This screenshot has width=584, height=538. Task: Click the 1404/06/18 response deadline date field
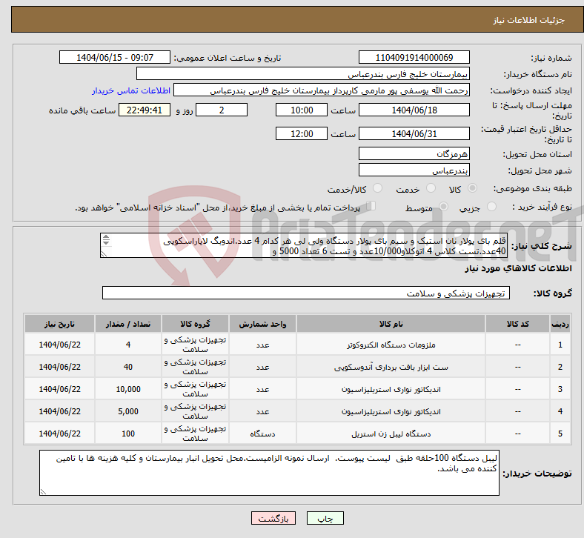[x=414, y=110]
